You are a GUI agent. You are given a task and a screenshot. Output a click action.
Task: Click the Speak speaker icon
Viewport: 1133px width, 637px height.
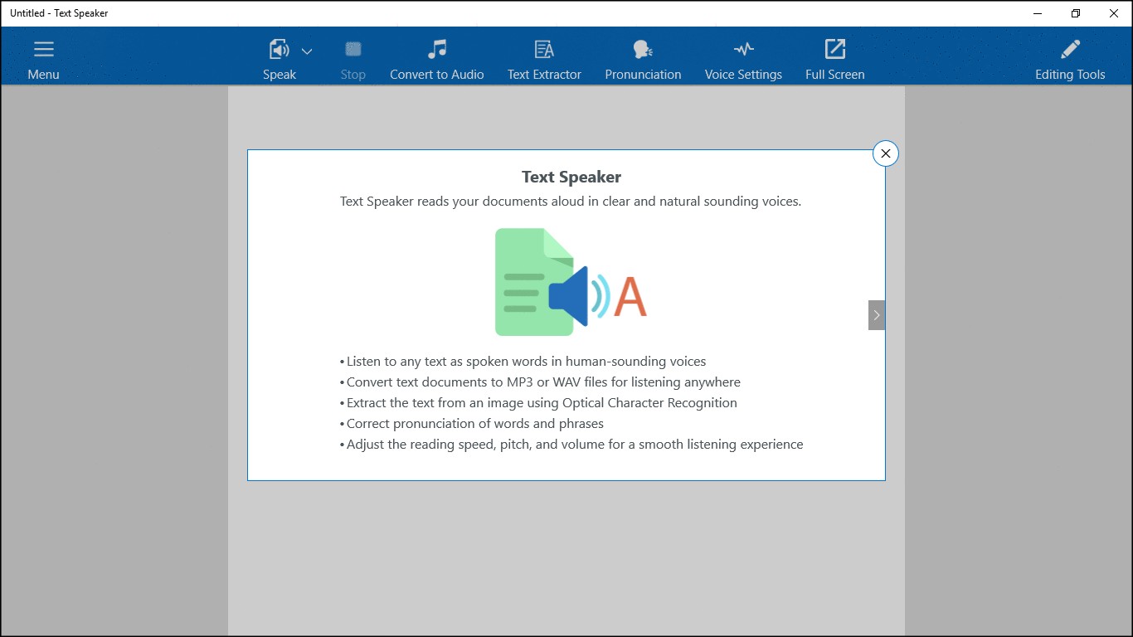pyautogui.click(x=279, y=50)
